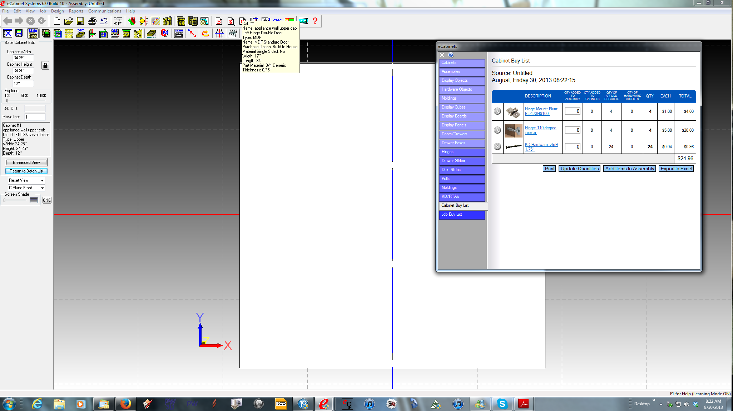733x411 pixels.
Task: Select the Main cabinet editor icon
Action: [x=33, y=34]
